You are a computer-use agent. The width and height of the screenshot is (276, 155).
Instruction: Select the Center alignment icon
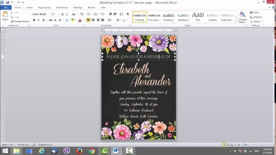tap(94, 20)
